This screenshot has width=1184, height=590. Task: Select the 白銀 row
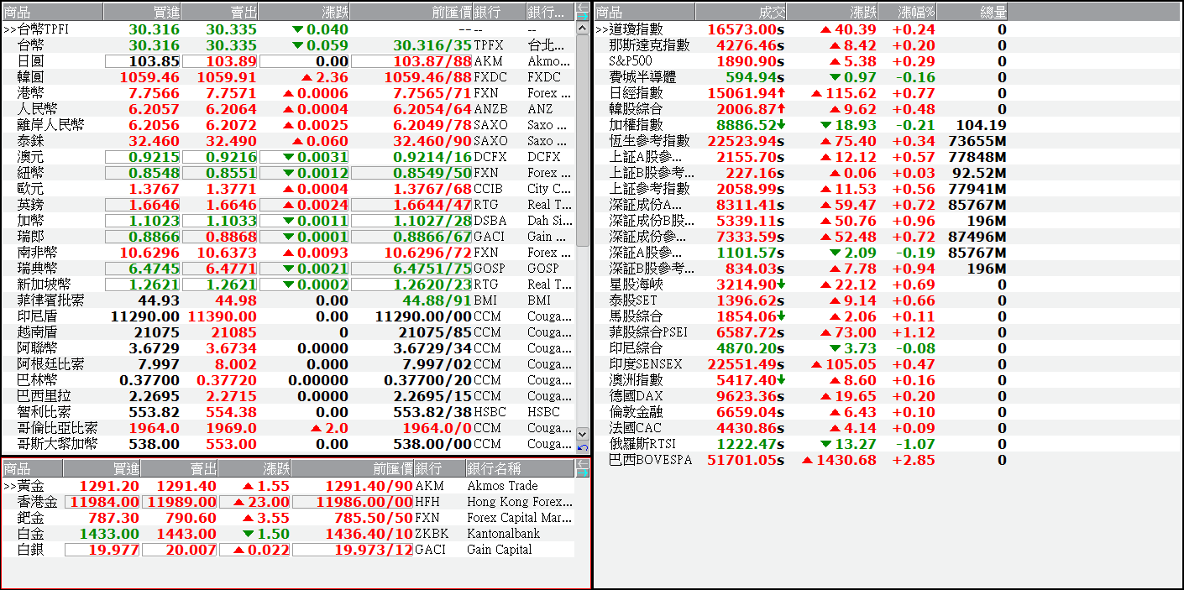[x=289, y=550]
